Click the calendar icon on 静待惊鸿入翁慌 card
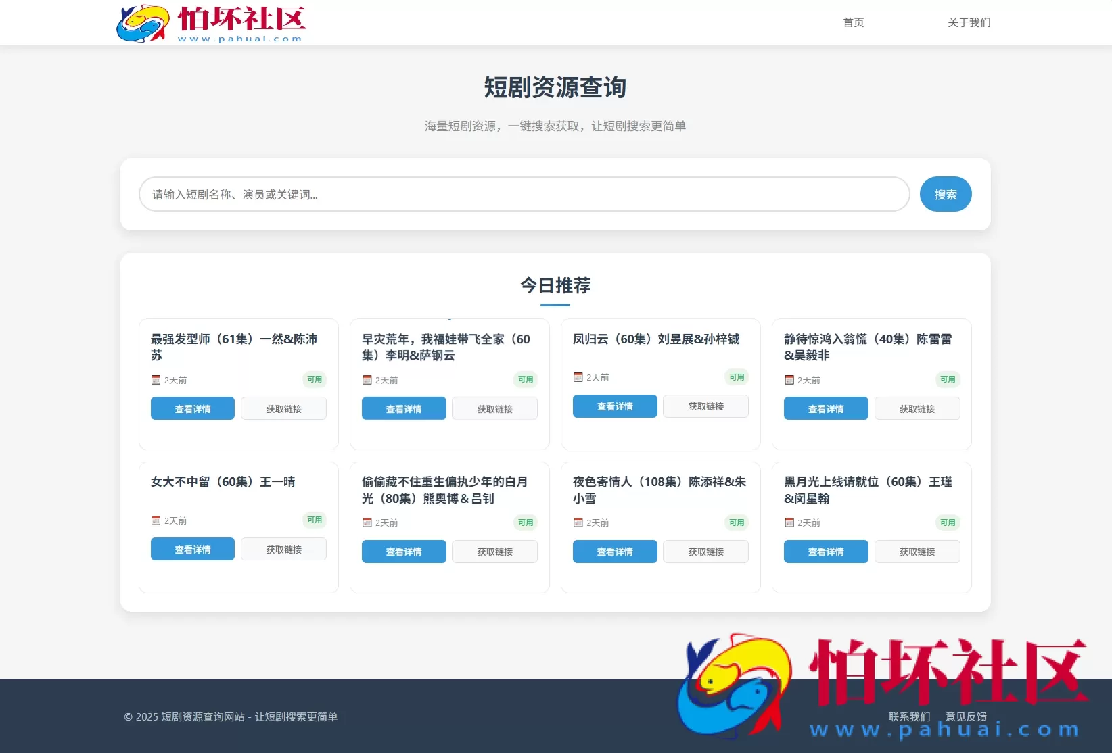 coord(789,379)
